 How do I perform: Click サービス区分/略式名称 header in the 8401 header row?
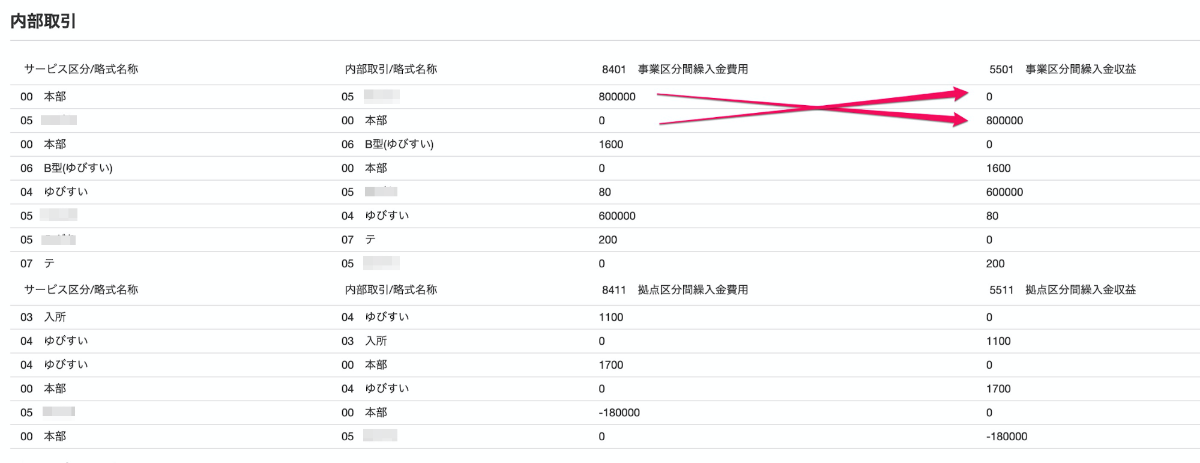81,69
